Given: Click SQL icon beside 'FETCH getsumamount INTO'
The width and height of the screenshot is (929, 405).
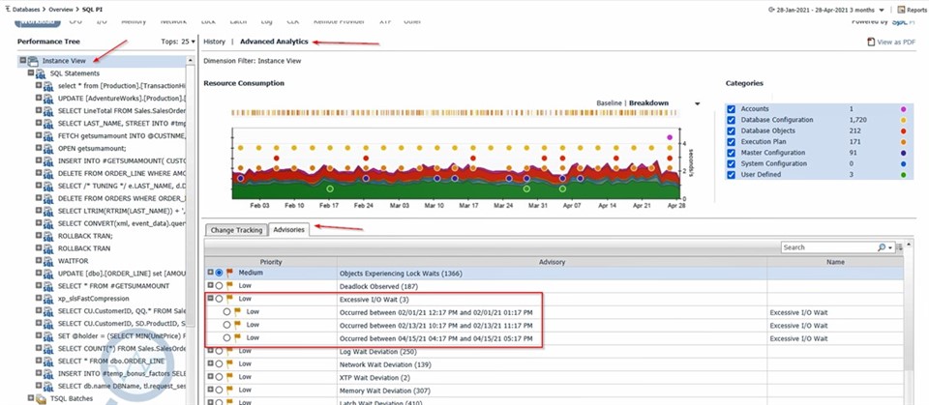Looking at the screenshot, I should pos(48,136).
